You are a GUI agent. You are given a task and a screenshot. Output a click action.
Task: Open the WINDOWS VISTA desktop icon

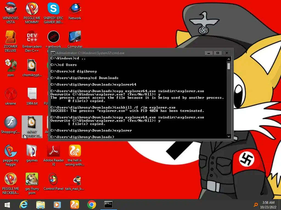[11, 13]
